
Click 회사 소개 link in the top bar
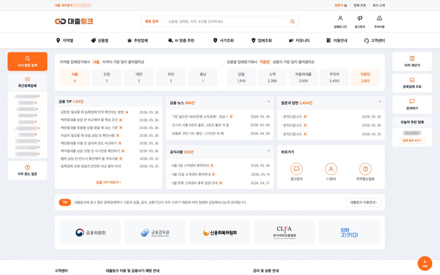tap(379, 5)
